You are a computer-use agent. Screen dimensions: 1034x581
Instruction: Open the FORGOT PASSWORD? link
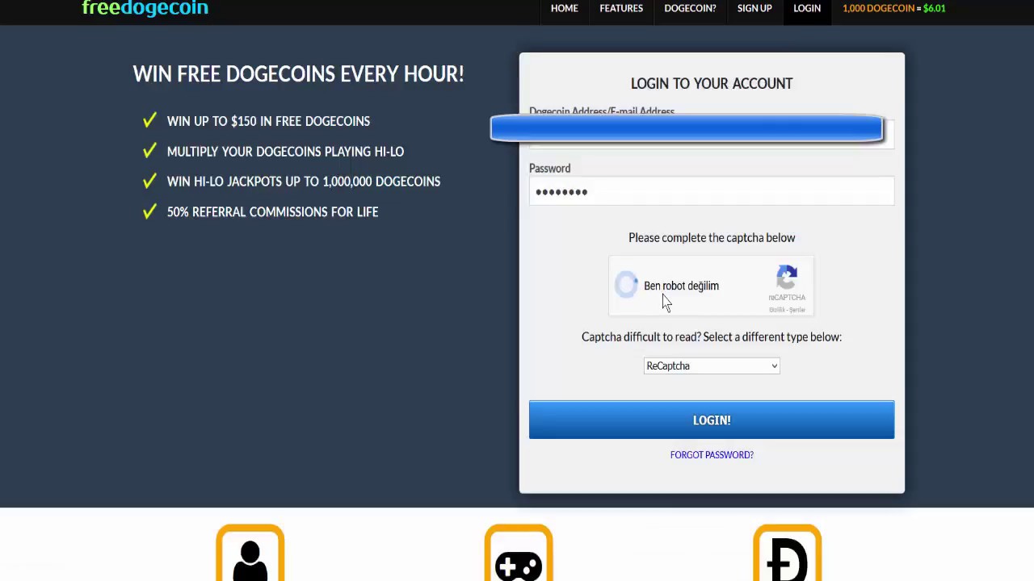[712, 454]
